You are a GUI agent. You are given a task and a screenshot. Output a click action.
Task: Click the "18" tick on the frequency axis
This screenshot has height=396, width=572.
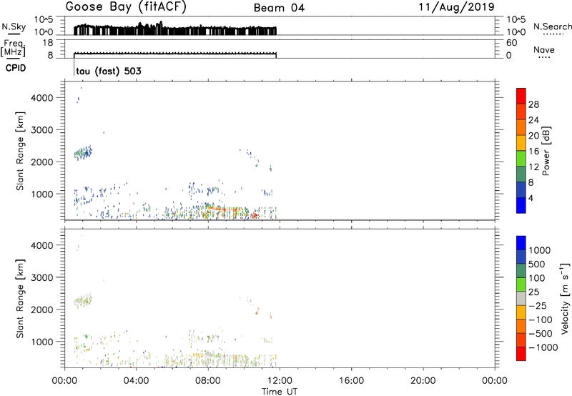47,43
